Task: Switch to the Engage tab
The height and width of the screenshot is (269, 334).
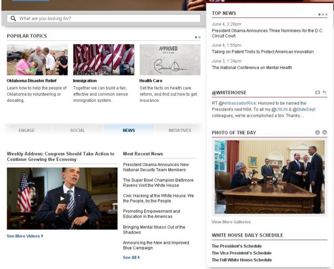Action: click(27, 130)
